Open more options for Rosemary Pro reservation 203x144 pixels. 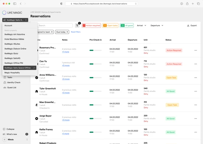click(x=196, y=50)
